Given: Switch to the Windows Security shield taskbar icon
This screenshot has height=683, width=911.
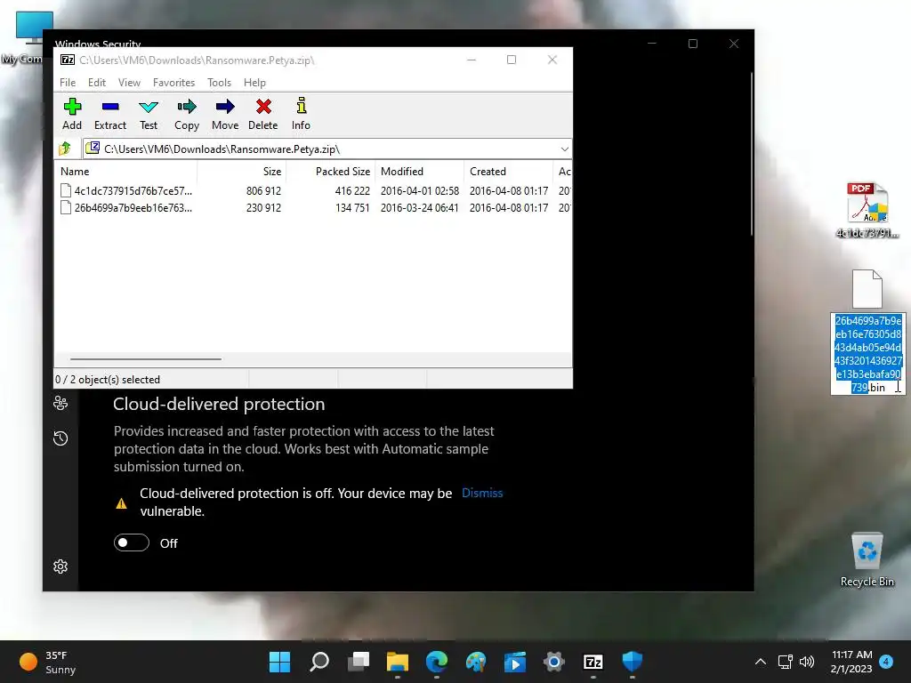Looking at the screenshot, I should (633, 662).
